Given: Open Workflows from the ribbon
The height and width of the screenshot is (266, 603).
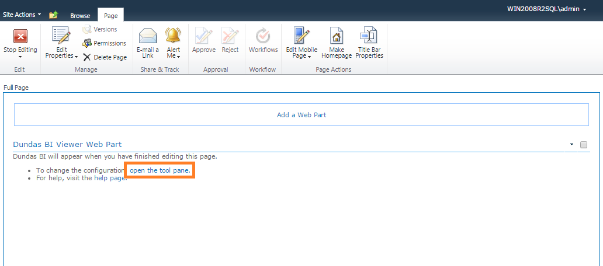Looking at the screenshot, I should pos(263,40).
